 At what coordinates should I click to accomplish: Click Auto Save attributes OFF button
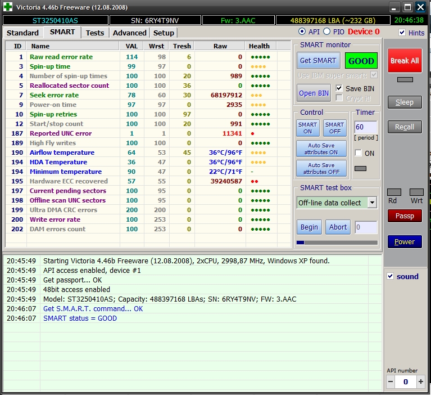321,168
